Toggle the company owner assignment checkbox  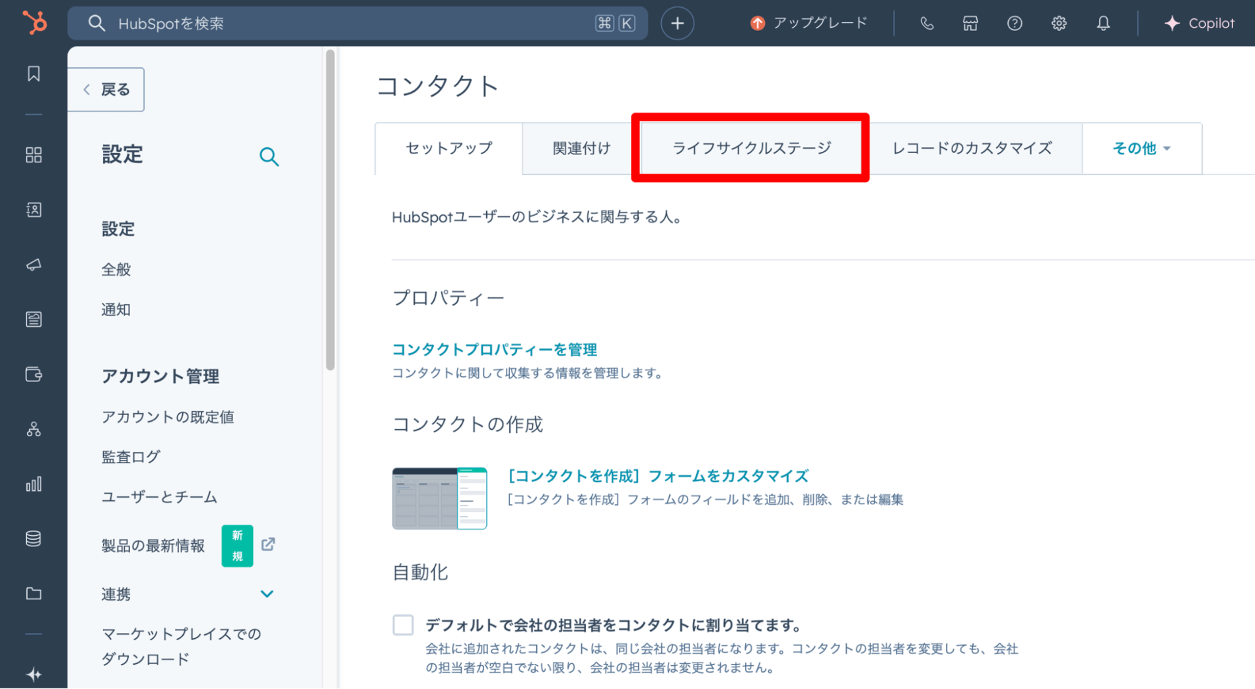click(x=403, y=624)
